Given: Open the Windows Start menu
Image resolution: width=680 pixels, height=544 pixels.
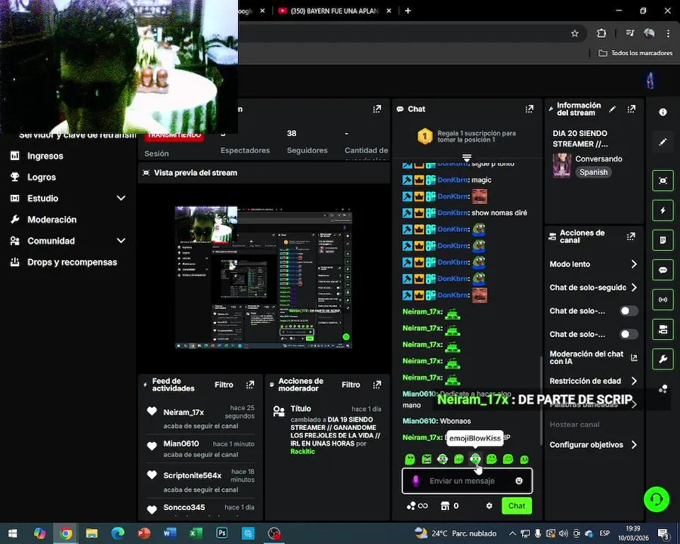Looking at the screenshot, I should click(x=13, y=533).
